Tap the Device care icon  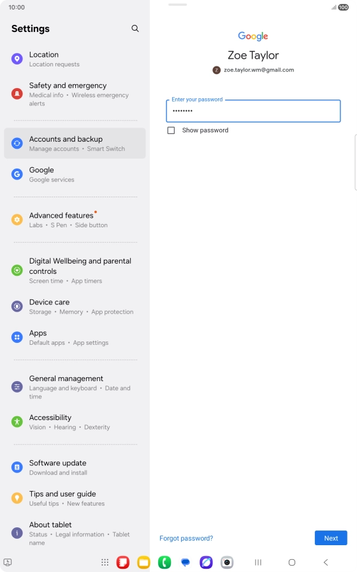point(17,306)
